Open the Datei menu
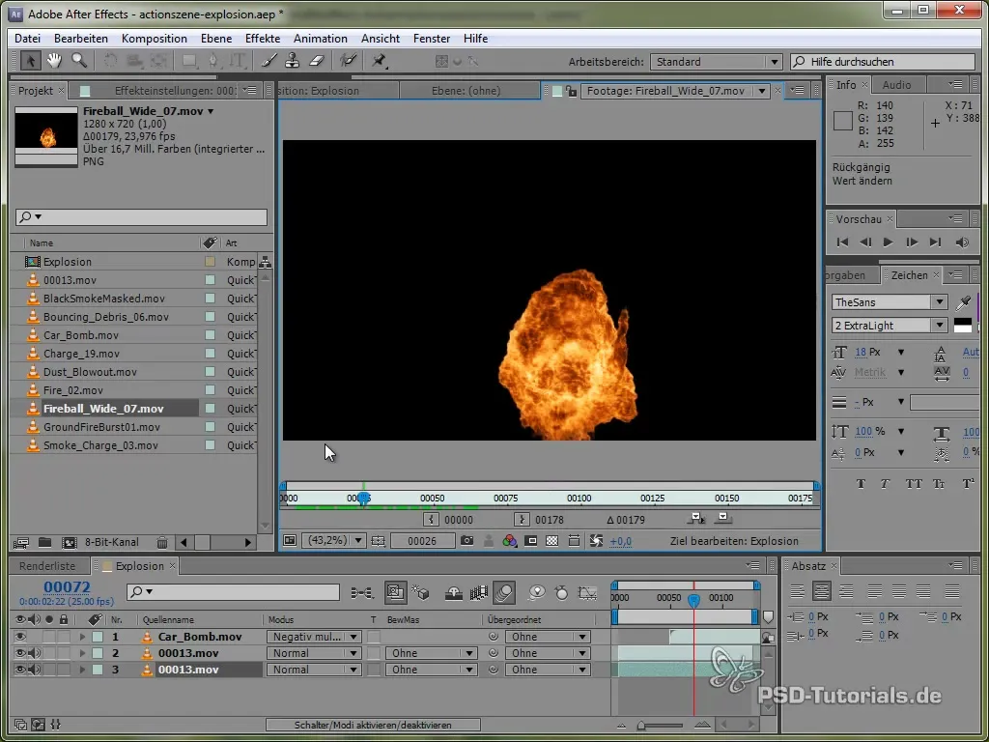The width and height of the screenshot is (989, 742). 27,39
